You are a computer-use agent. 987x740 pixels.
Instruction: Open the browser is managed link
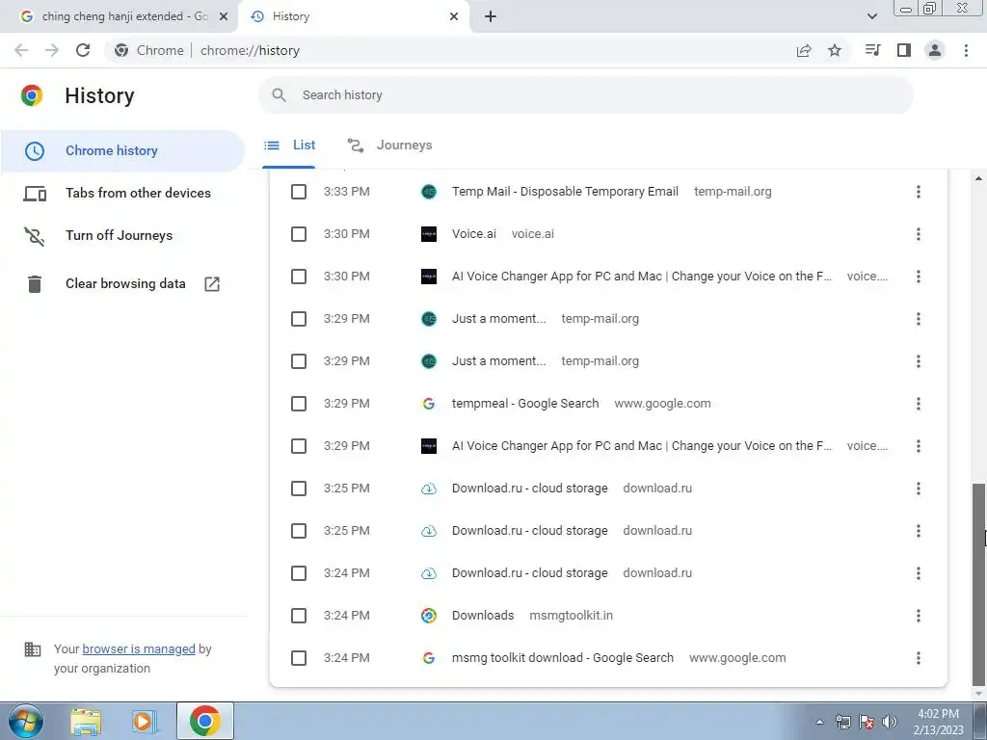coord(139,648)
